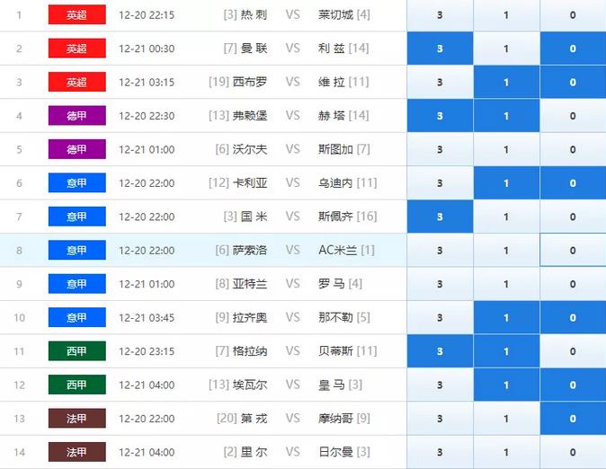Select home win 3 for 西布罗 vs 维拉
The width and height of the screenshot is (606, 469).
coord(440,83)
